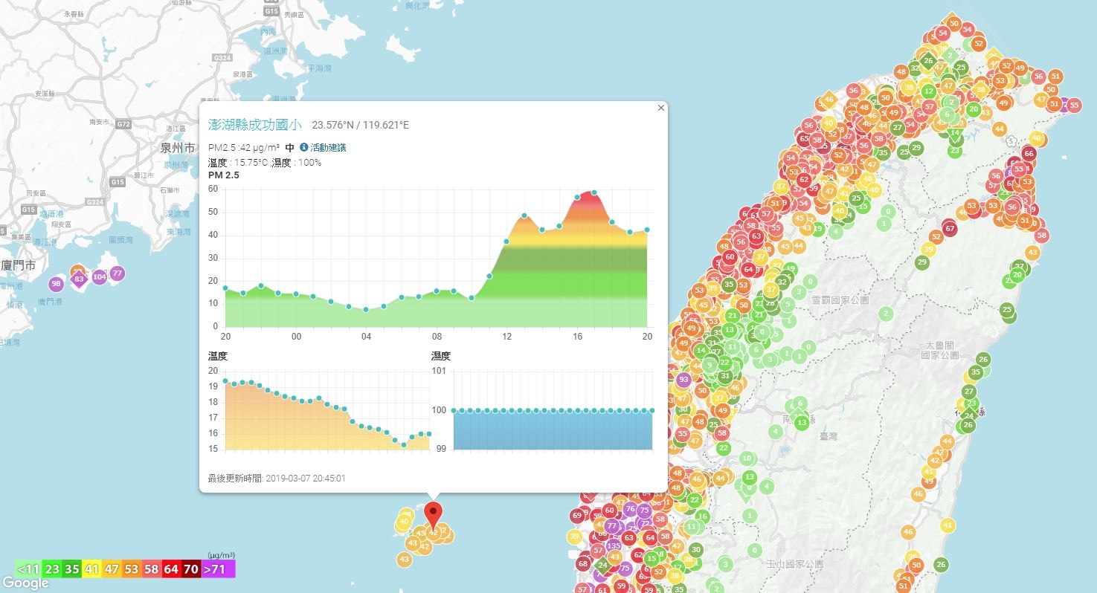This screenshot has width=1097, height=593.
Task: Click the <11 light green legend swatch
Action: point(28,569)
